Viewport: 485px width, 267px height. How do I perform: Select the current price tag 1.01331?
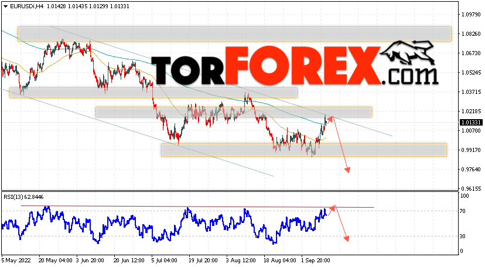[471, 122]
